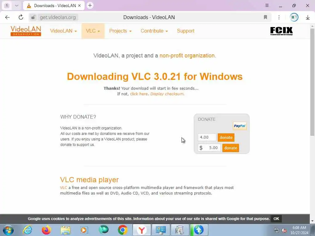Open Windows Explorer folder in taskbar
The height and width of the screenshot is (236, 315).
click(66, 230)
